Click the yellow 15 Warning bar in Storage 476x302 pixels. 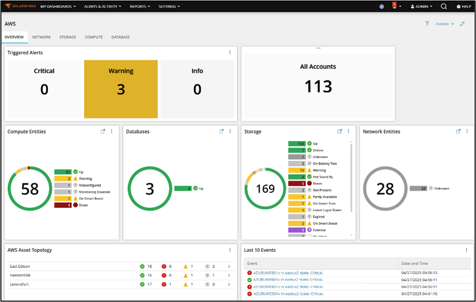[297, 170]
